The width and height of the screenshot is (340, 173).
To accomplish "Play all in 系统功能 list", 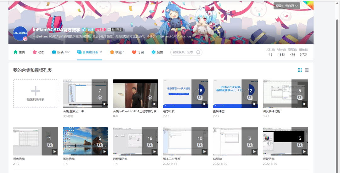I will [x=105, y=152].
